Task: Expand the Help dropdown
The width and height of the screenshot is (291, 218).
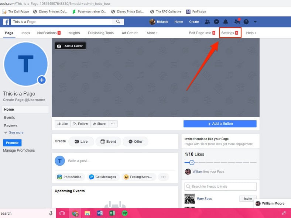Action: pyautogui.click(x=251, y=33)
